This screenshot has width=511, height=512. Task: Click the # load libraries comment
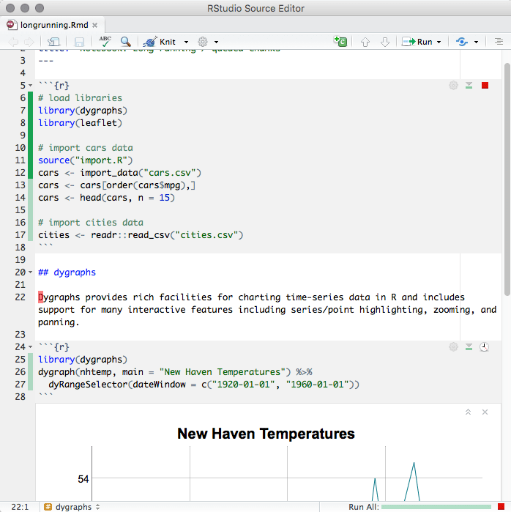coord(80,98)
